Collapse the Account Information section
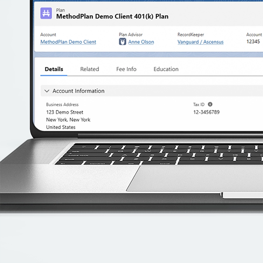Screen dimensions: 263x263 (47, 91)
